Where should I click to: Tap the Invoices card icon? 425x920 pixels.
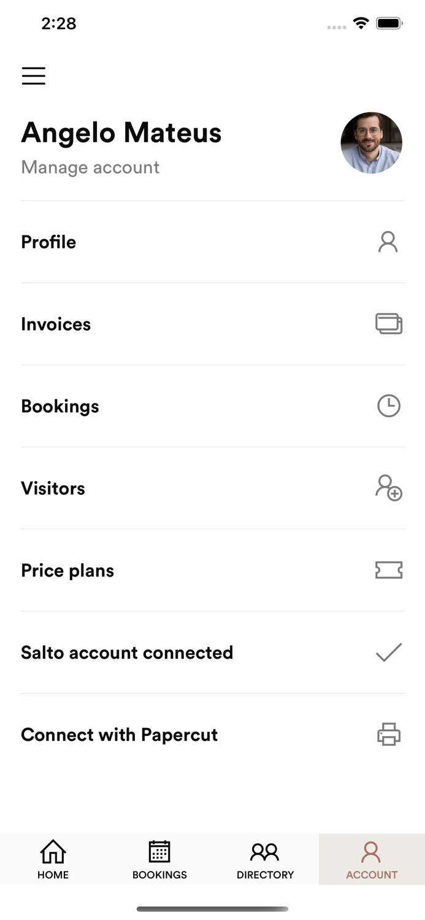[x=389, y=324]
